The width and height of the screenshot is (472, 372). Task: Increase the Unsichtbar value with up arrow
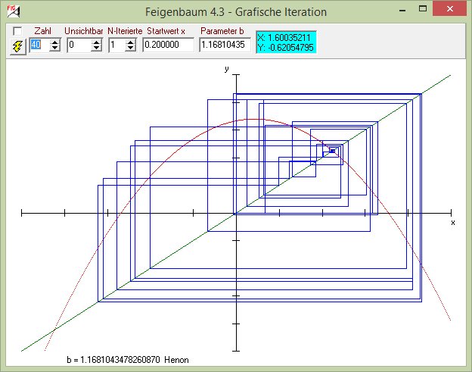[96, 42]
